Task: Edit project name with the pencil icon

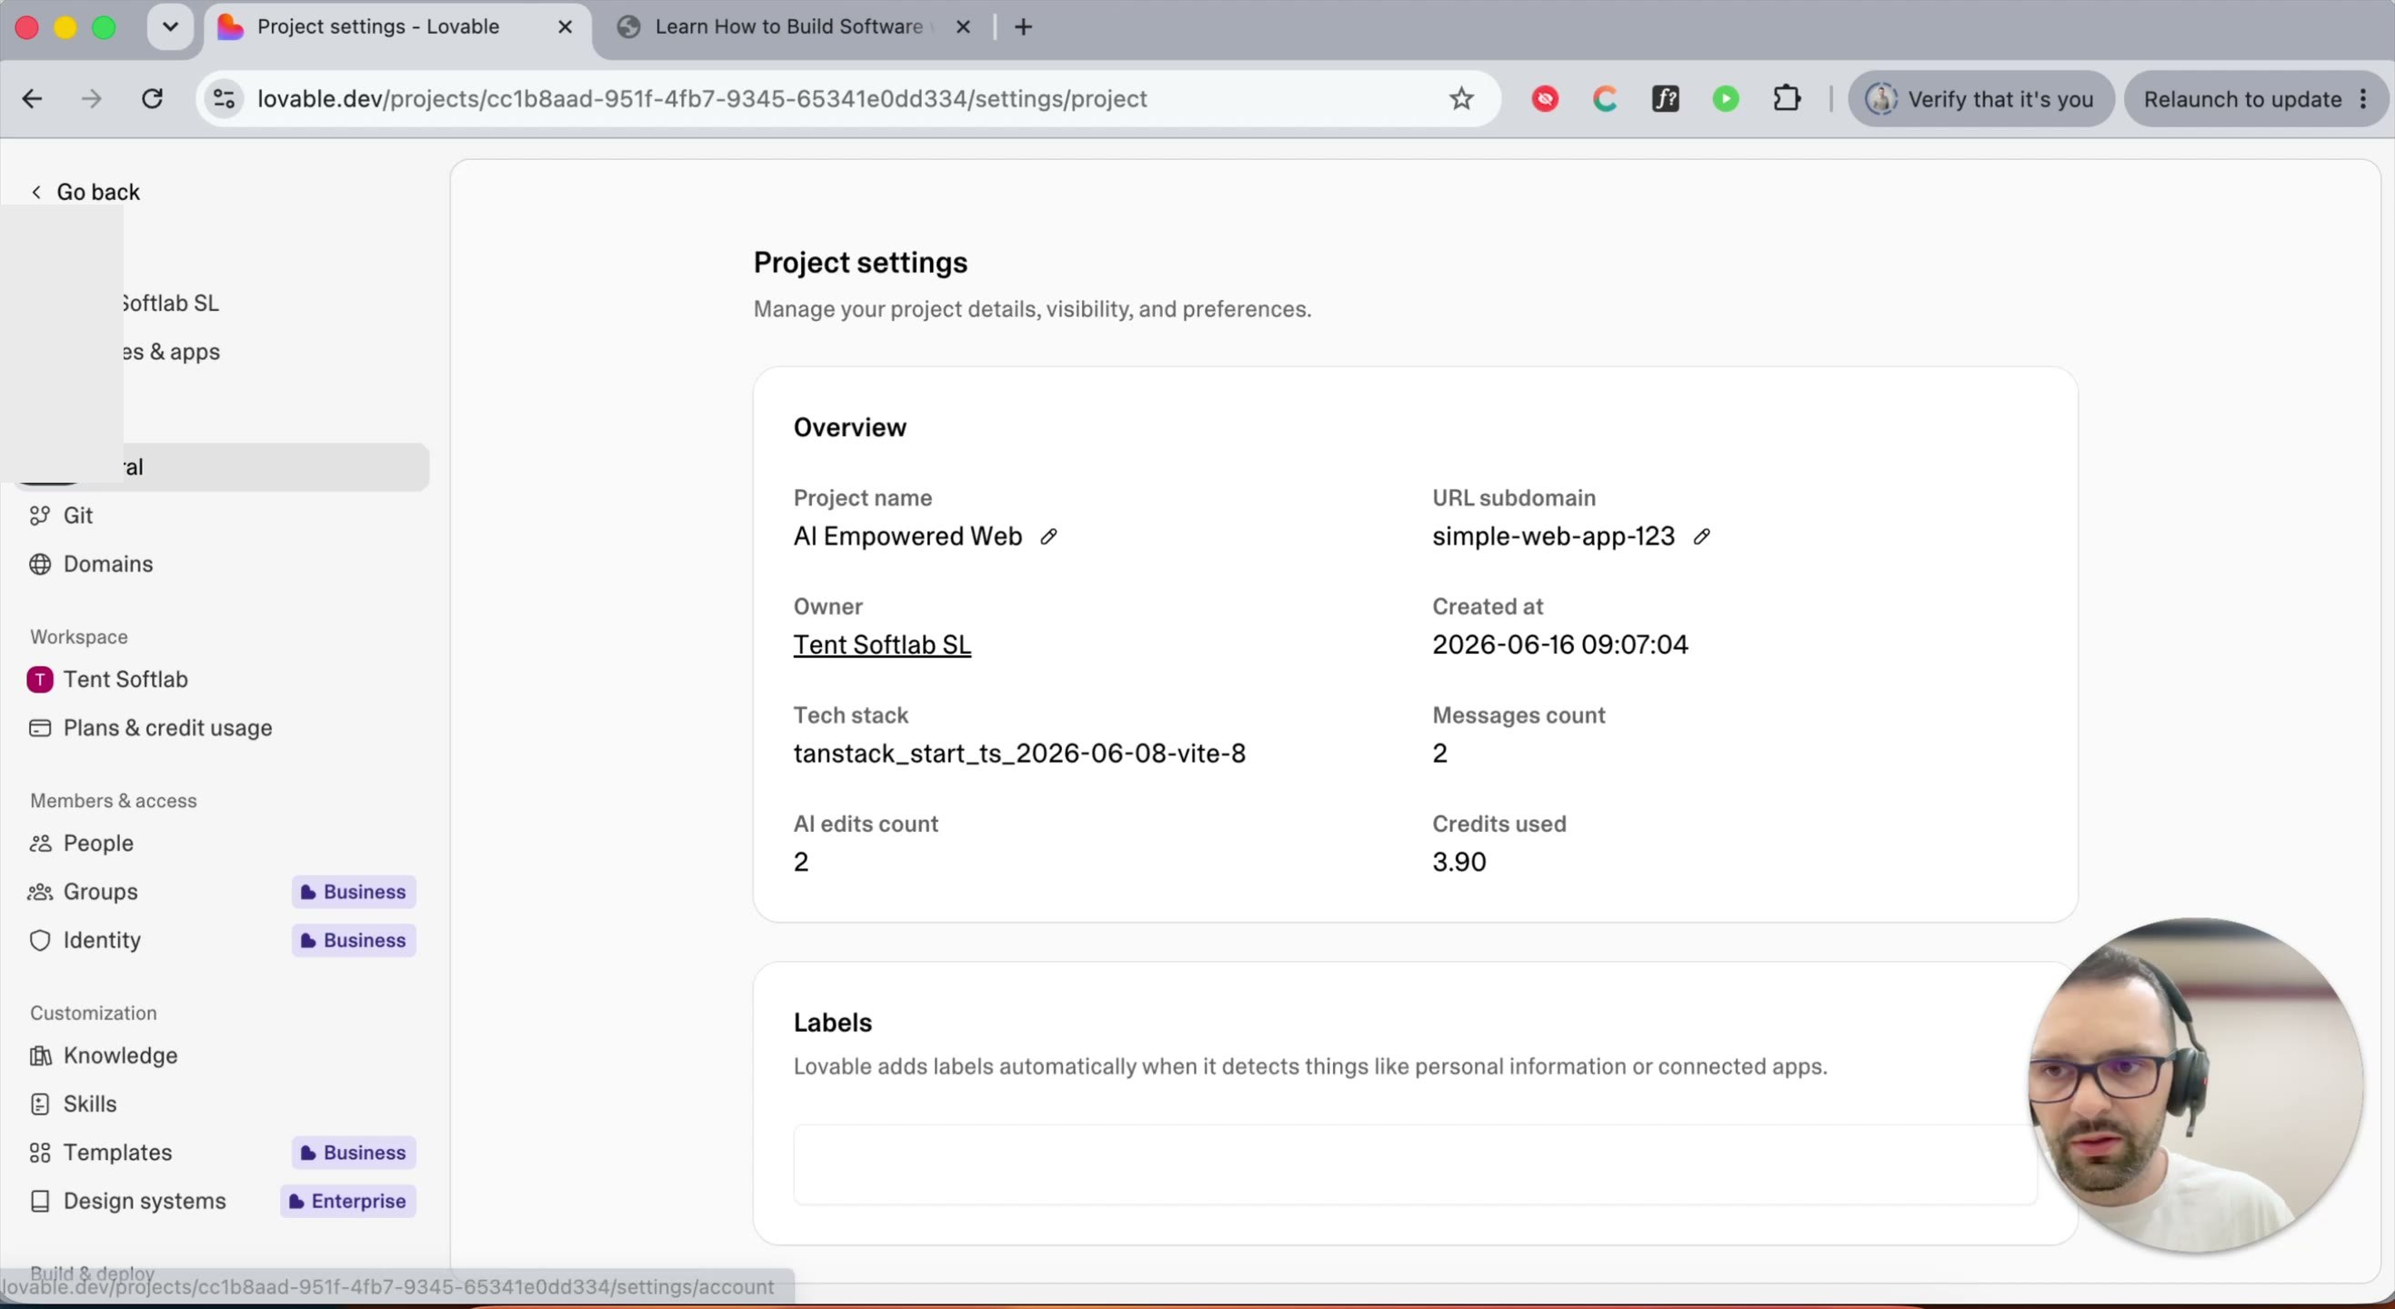Action: click(x=1048, y=536)
